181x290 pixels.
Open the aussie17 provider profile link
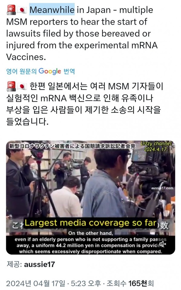40,264
